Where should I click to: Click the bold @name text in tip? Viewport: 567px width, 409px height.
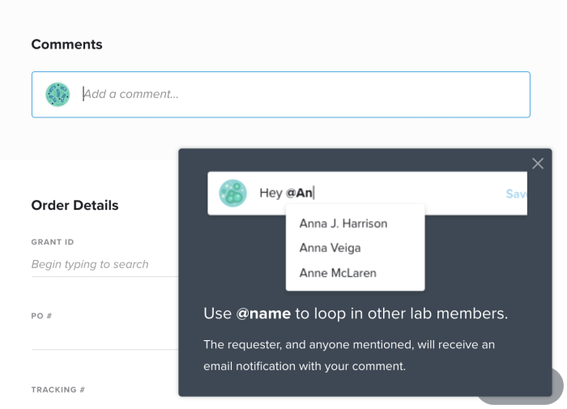click(263, 313)
